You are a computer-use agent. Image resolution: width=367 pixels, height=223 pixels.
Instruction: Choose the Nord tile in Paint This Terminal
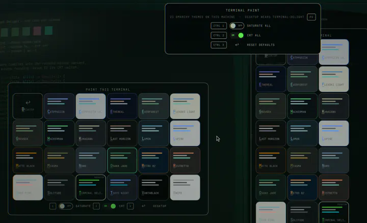[x=91, y=160]
